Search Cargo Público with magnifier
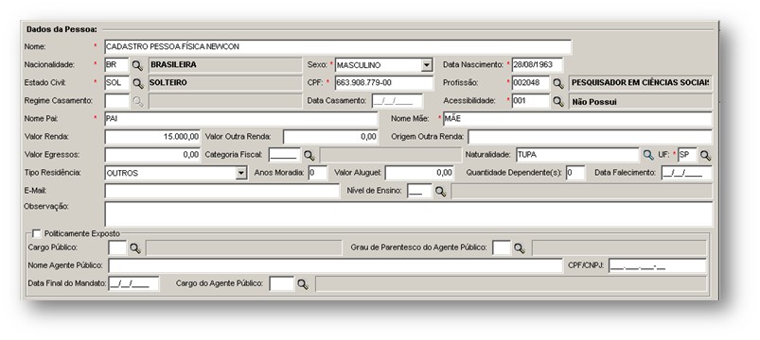 click(x=134, y=248)
